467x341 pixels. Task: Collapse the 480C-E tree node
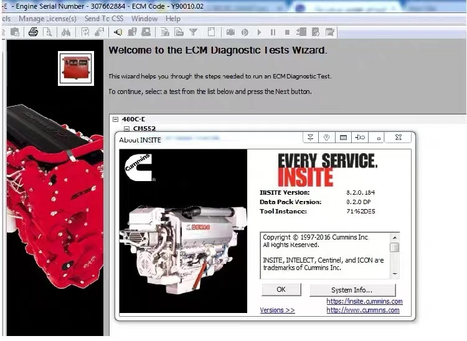pyautogui.click(x=116, y=119)
